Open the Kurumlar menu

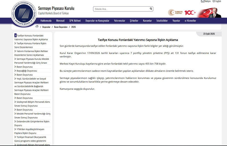(x=147, y=21)
